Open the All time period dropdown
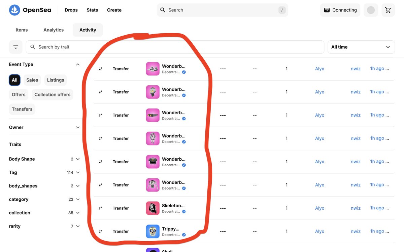The image size is (404, 252). point(361,47)
